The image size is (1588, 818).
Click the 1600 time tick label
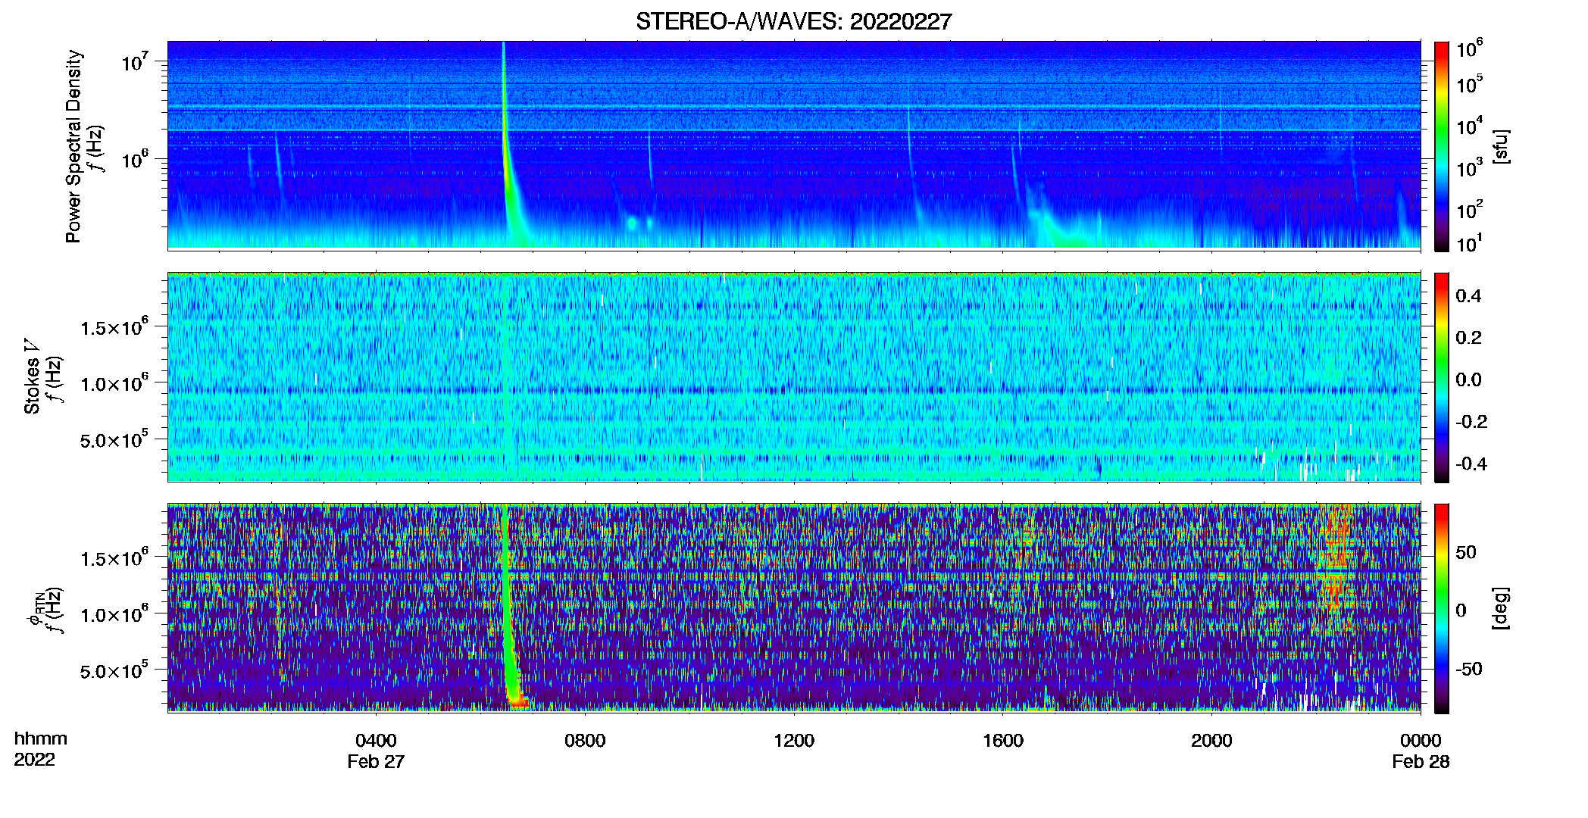[x=1003, y=741]
